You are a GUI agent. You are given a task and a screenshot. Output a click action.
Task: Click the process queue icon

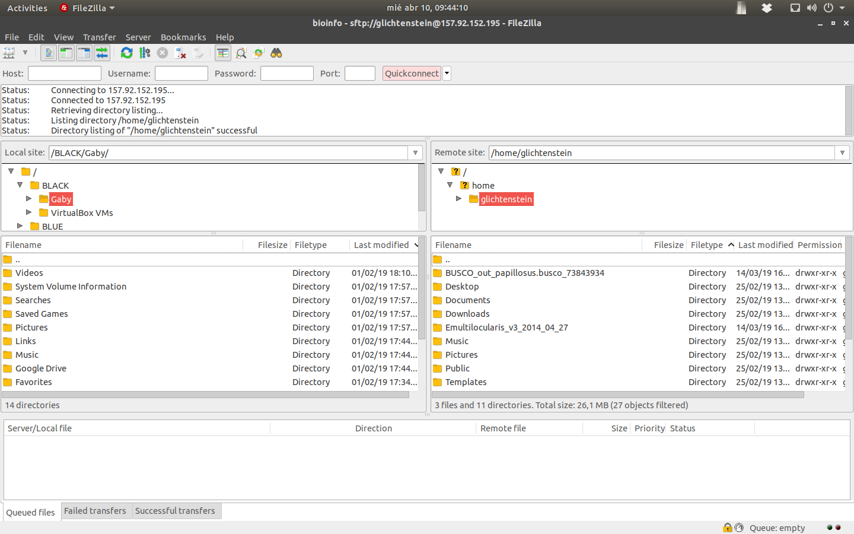pos(145,53)
